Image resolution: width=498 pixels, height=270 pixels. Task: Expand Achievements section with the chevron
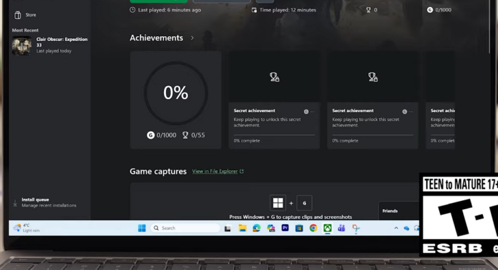192,38
